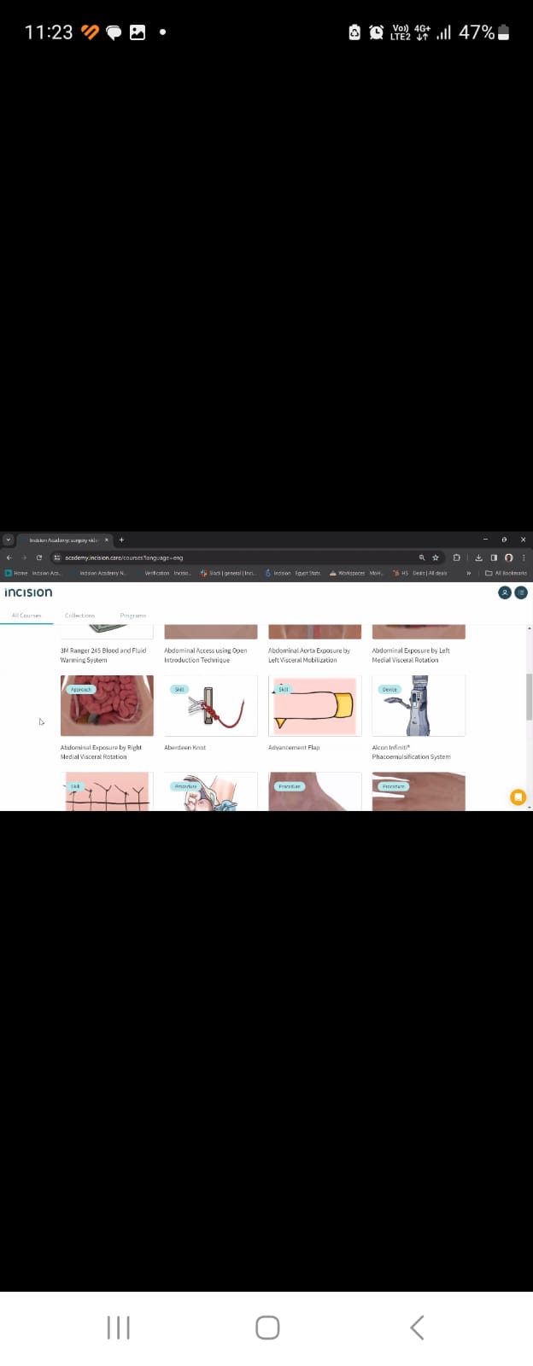
Task: Bookmark this page with the star icon
Action: [436, 557]
